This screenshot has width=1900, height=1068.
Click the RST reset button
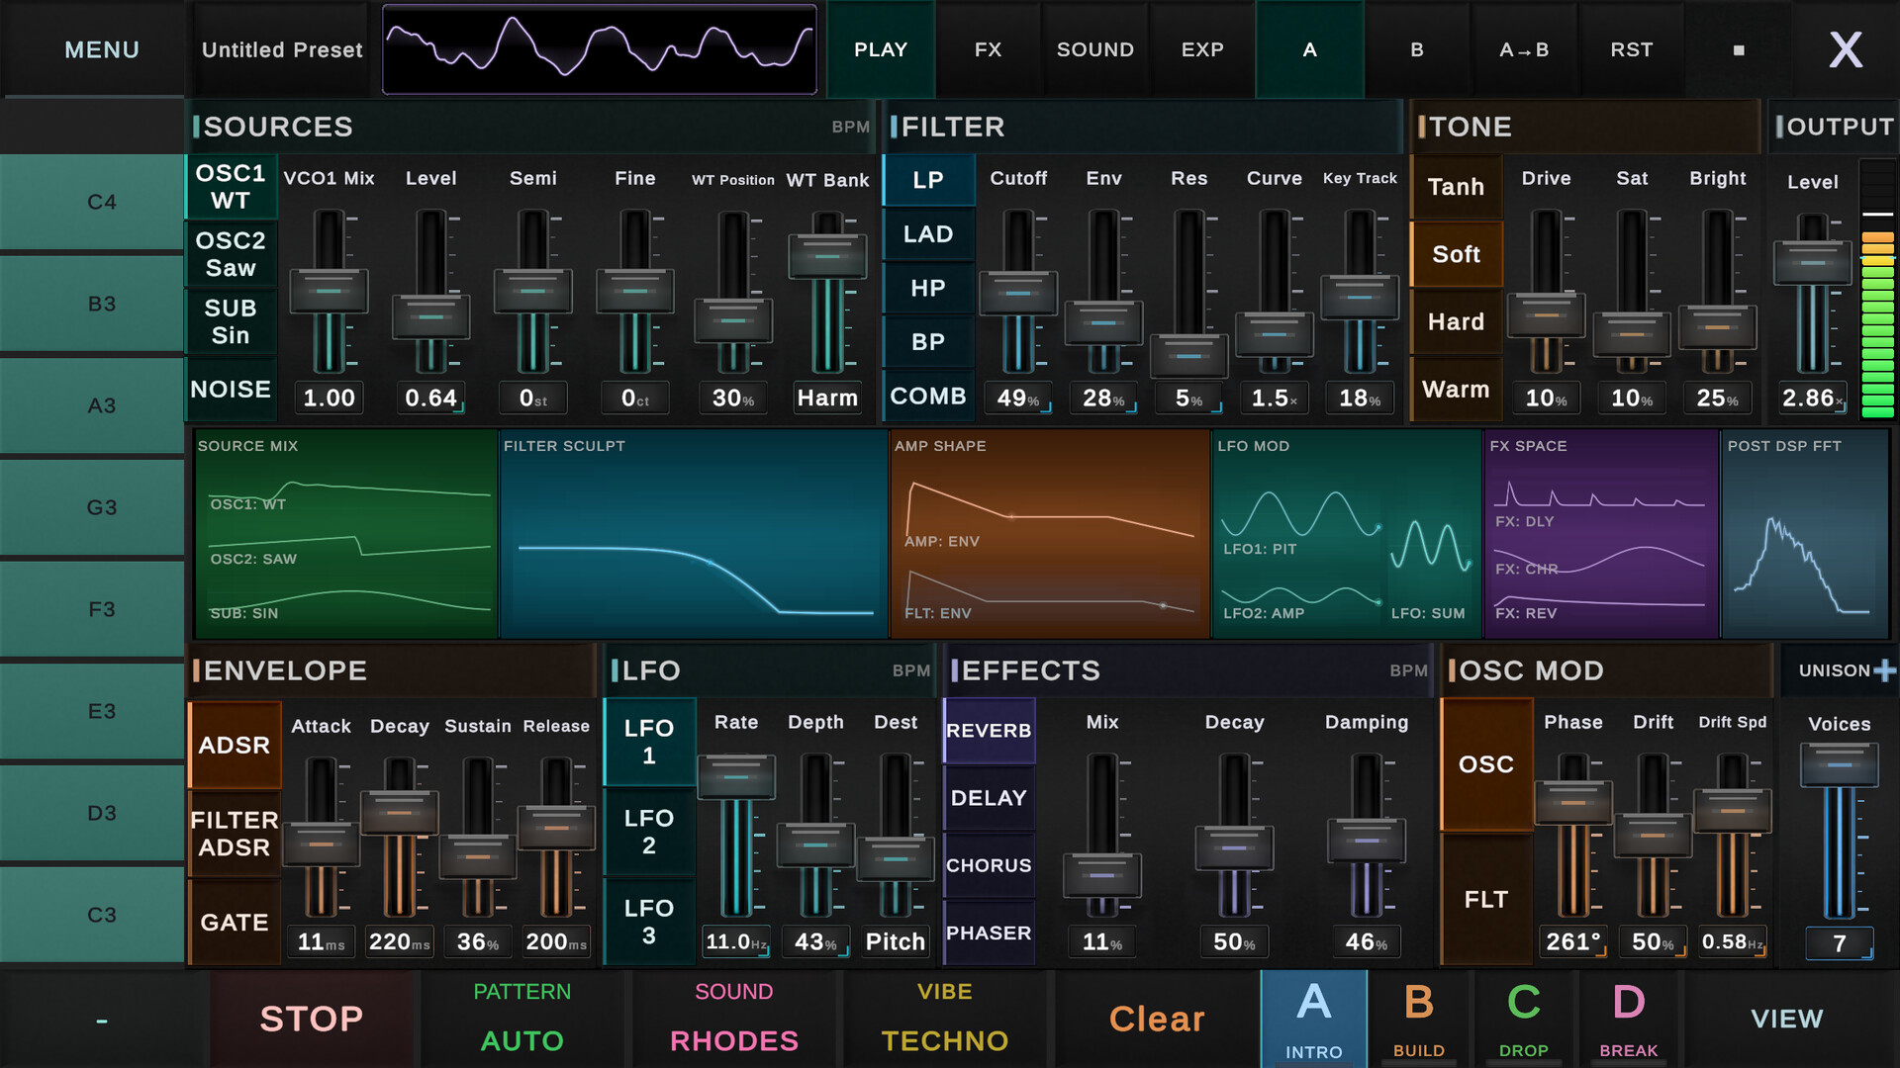tap(1631, 49)
